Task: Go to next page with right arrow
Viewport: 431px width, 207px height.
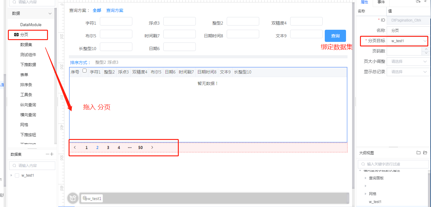Action: [x=152, y=148]
